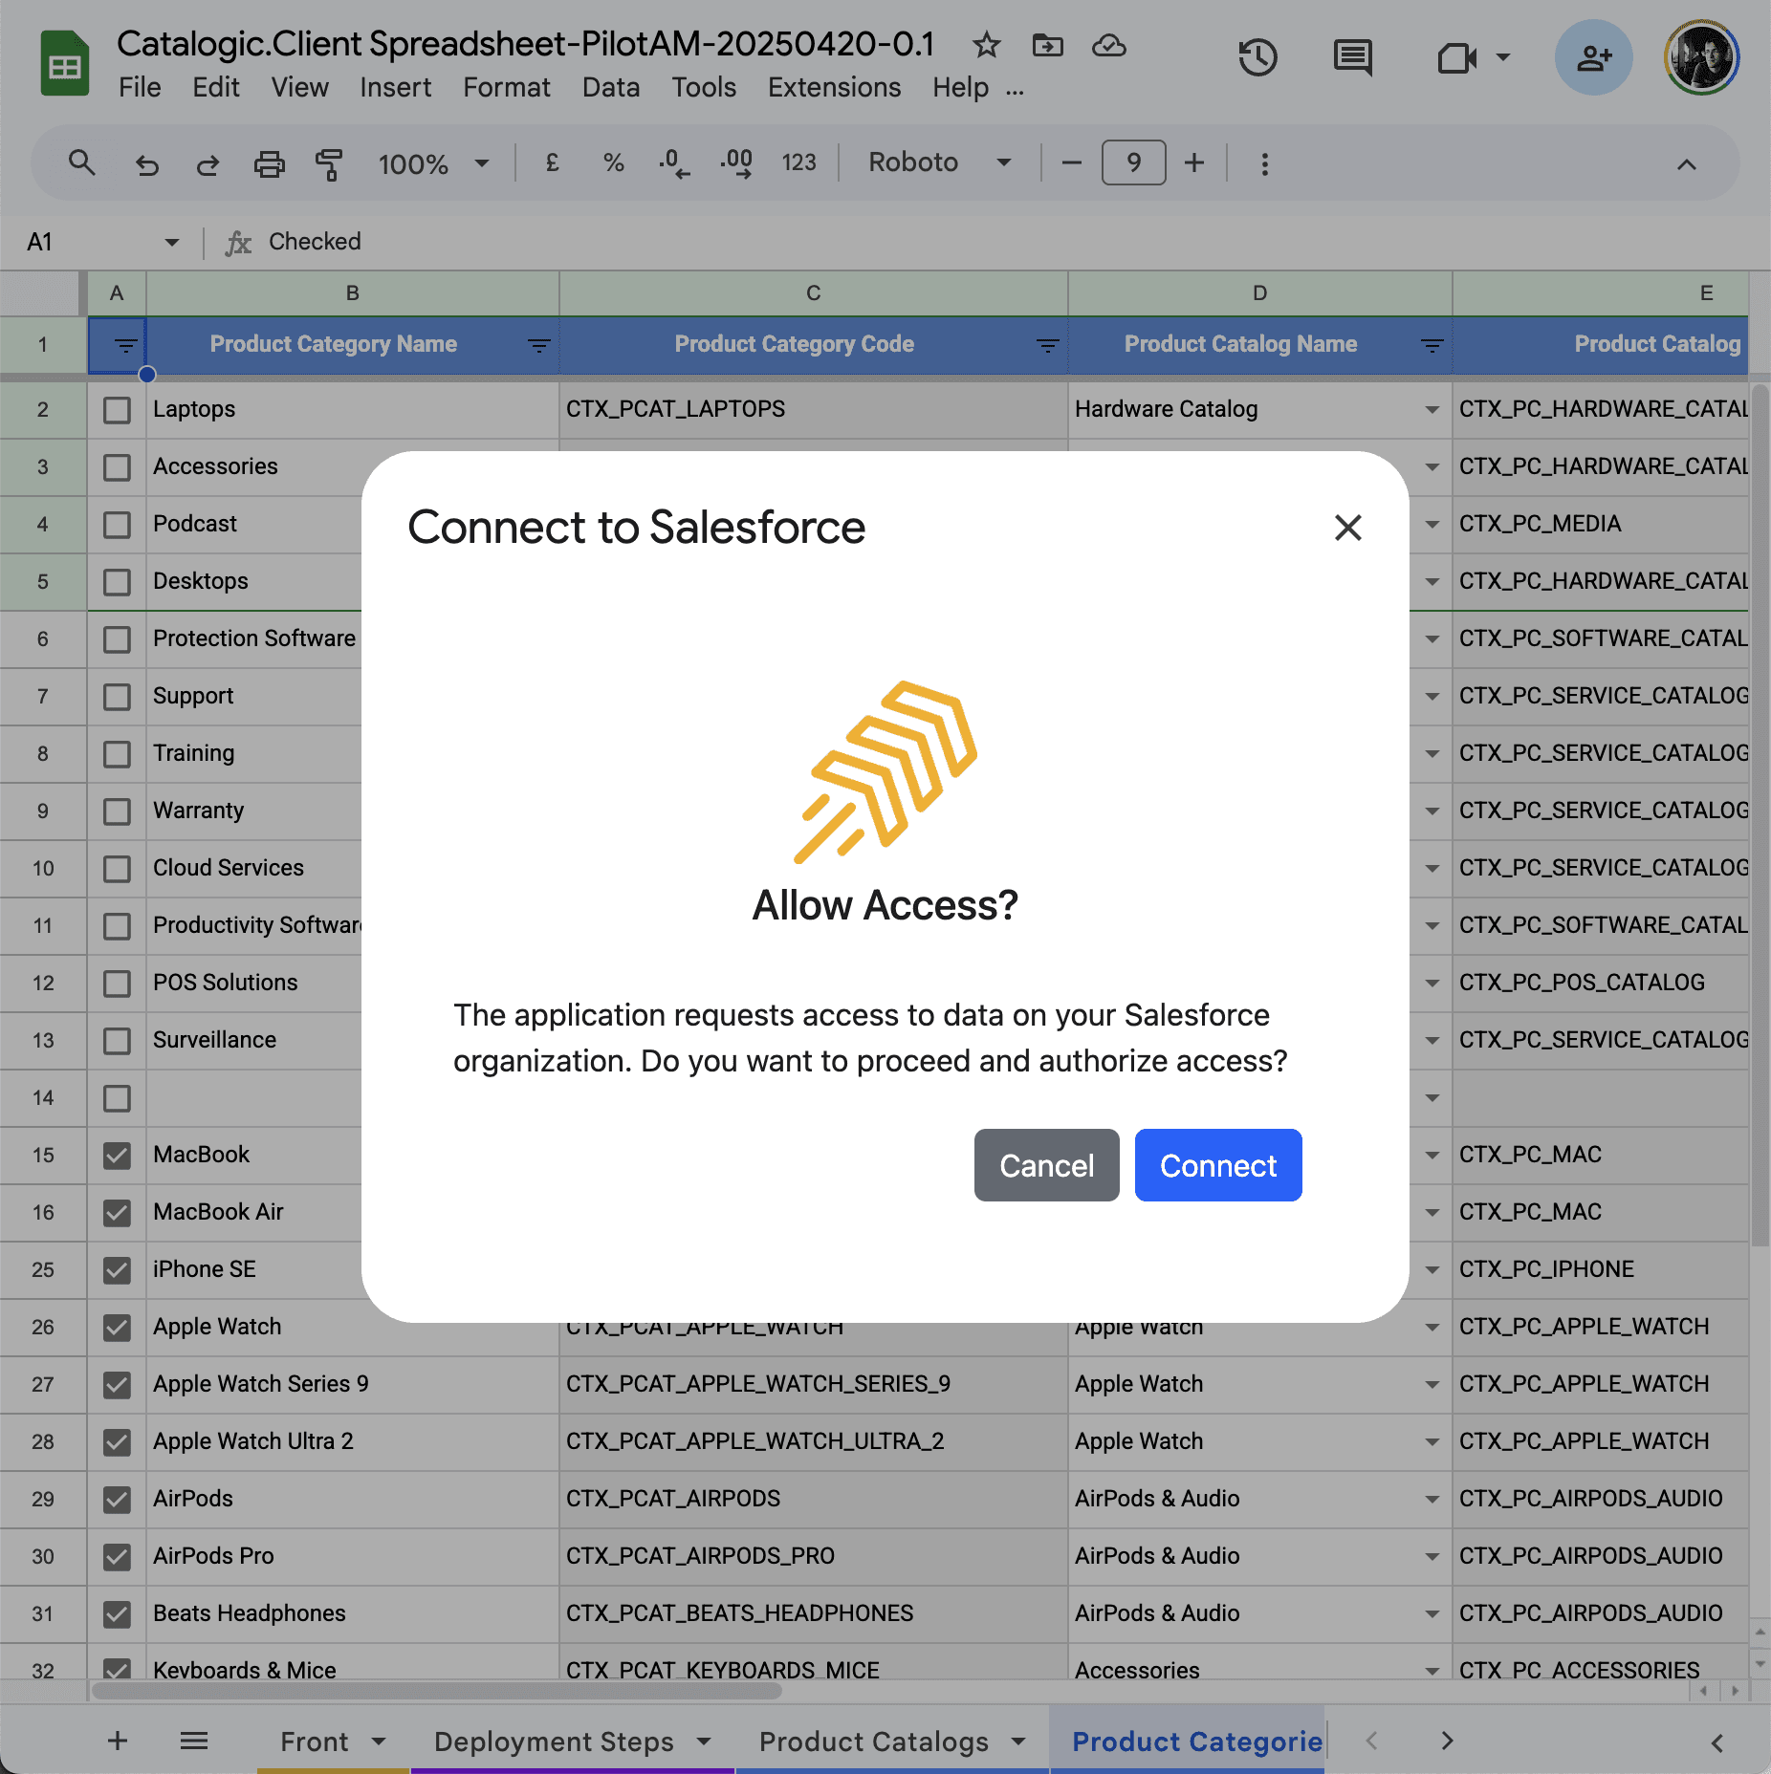Click the Google Sheets home logo
The width and height of the screenshot is (1771, 1774).
(65, 64)
